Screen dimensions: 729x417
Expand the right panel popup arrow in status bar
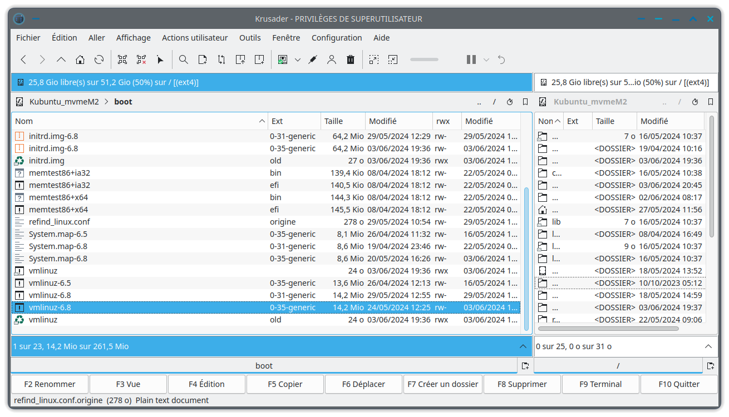[708, 346]
